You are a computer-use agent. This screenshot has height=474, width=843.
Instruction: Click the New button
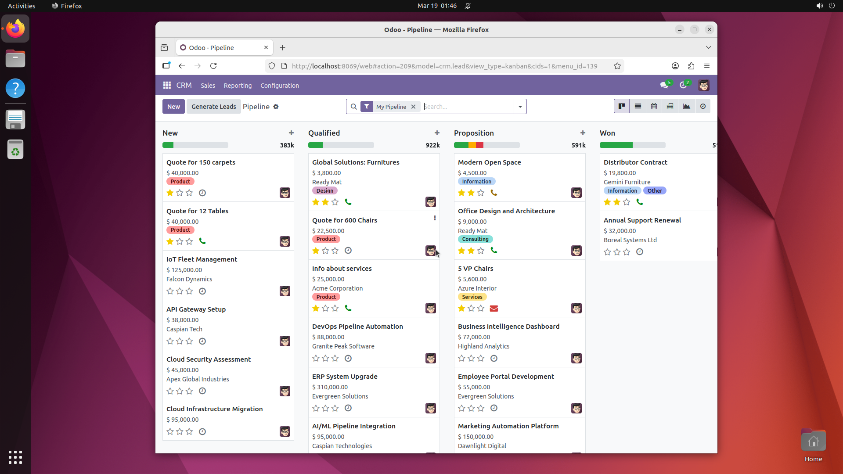pyautogui.click(x=173, y=107)
